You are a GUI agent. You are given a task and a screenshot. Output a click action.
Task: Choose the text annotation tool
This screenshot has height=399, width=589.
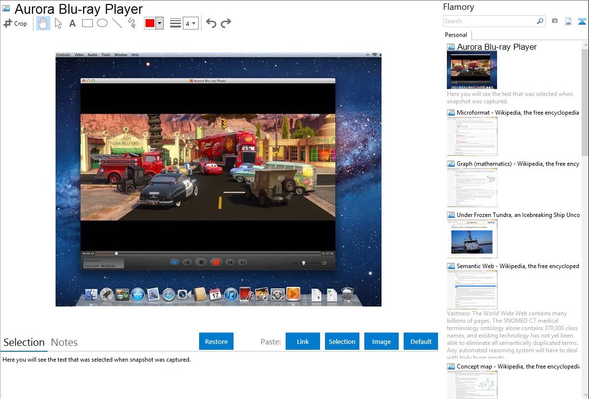coord(72,23)
